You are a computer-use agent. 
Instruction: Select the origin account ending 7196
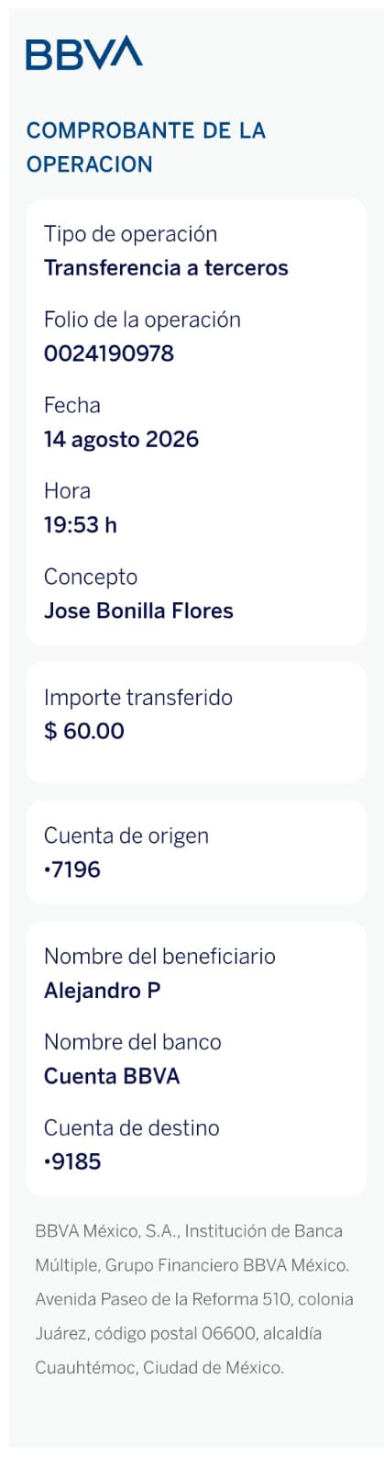(72, 869)
